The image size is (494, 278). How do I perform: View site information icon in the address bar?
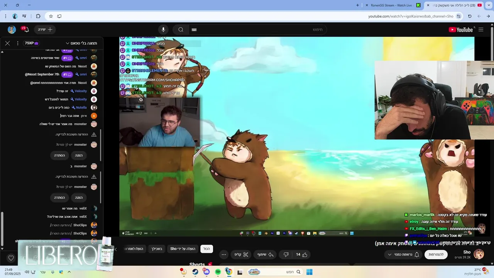click(x=458, y=16)
